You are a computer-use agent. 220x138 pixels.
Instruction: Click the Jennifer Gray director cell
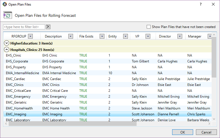pyautogui.click(x=167, y=102)
